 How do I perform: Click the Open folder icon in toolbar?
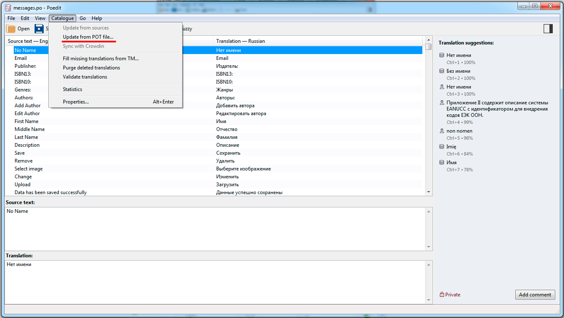[x=11, y=29]
